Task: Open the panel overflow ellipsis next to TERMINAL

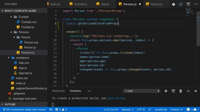Action: click(89, 91)
